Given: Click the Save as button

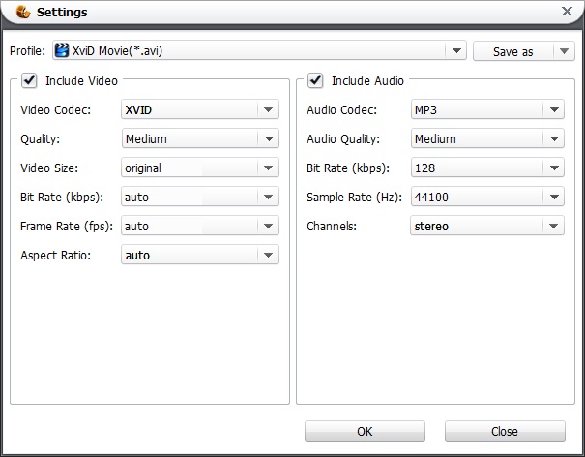Looking at the screenshot, I should click(513, 51).
